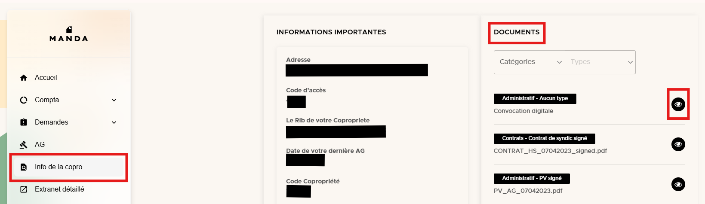Viewport: 705px width, 204px height.
Task: Click the Compta chart icon
Action: pyautogui.click(x=24, y=100)
